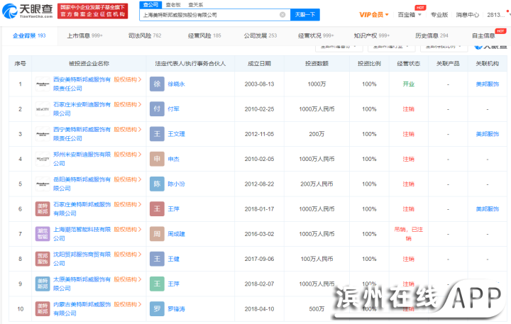
Task: Click the 罗 avatar icon for 罗锋涛
Action: pyautogui.click(x=157, y=309)
